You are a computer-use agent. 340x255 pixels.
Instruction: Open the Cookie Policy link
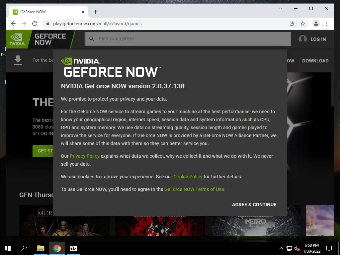188,177
